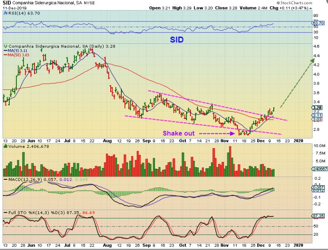The width and height of the screenshot is (328, 250).
Task: Click the black line marker before Full STO
Action: click(5, 213)
